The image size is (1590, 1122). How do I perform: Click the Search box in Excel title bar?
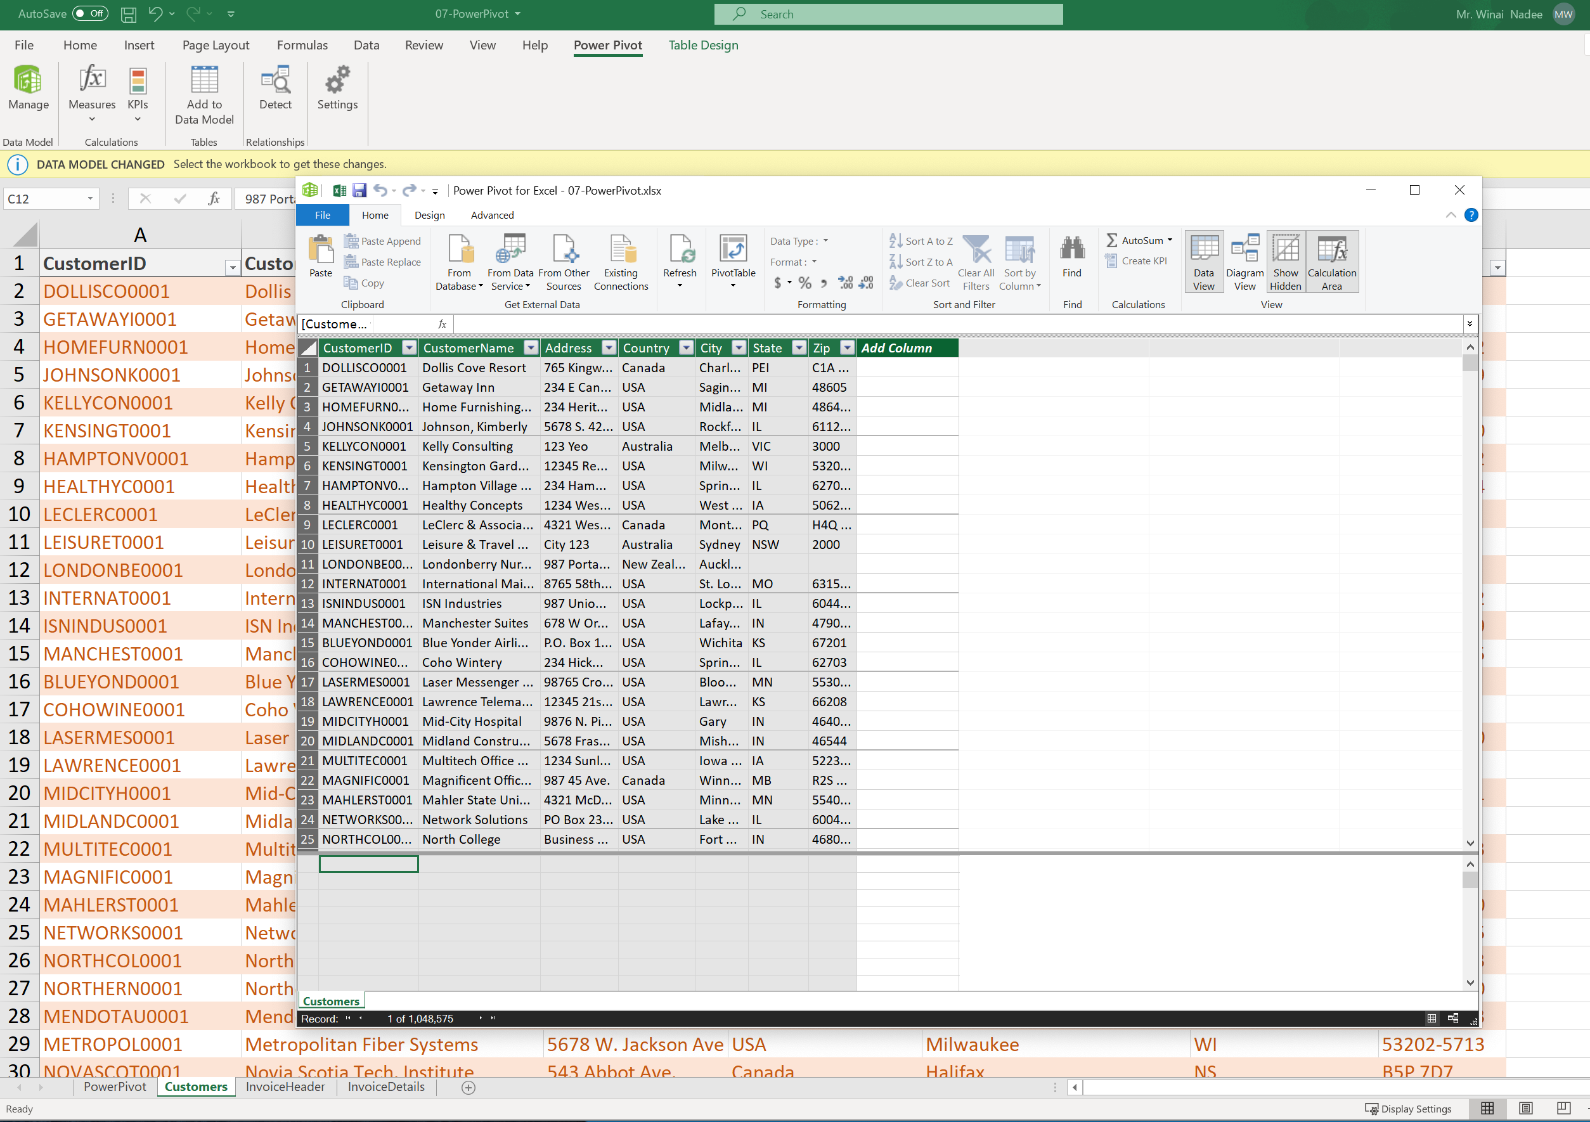(x=888, y=14)
